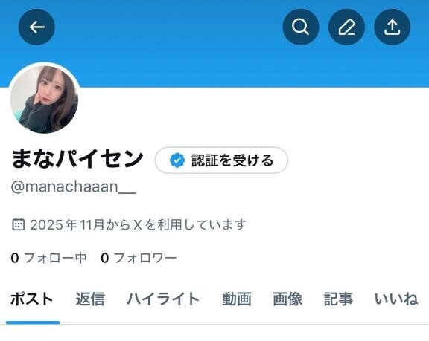Open the 動画 tab

(x=237, y=299)
